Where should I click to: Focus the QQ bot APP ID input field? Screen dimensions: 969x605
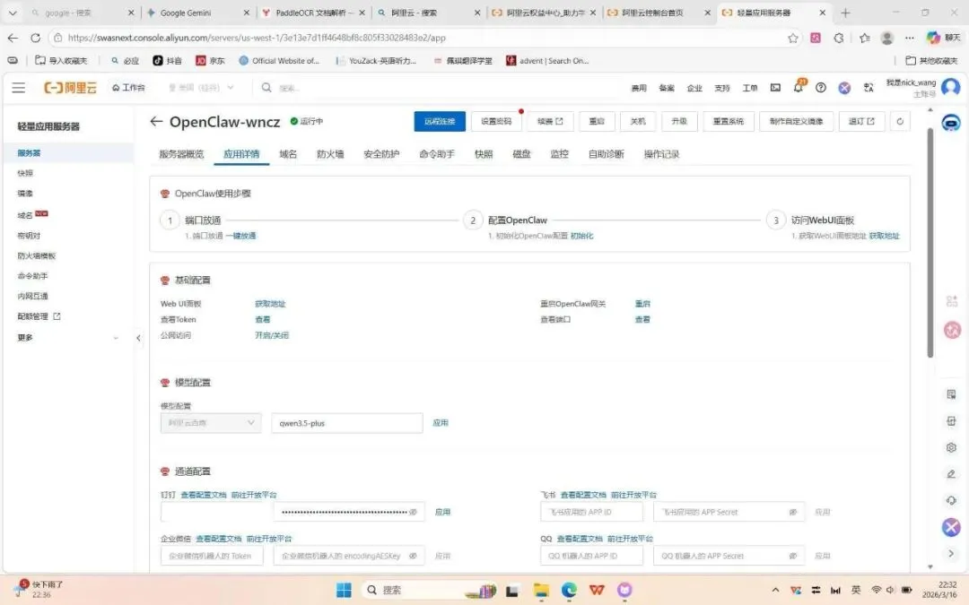tap(591, 556)
